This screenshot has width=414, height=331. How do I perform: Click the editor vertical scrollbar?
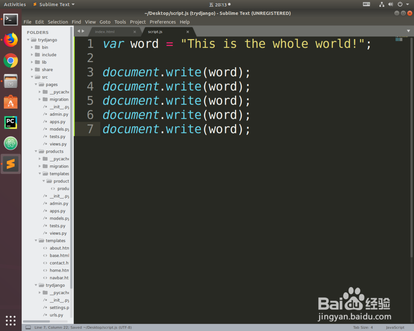(412, 147)
